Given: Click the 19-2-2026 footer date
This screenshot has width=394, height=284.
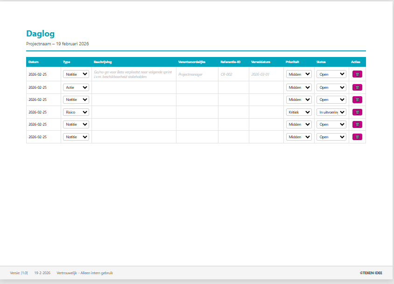Looking at the screenshot, I should (42, 273).
